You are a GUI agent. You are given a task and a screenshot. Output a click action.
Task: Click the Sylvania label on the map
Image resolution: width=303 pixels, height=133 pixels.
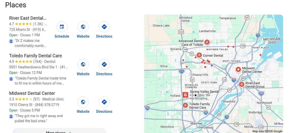point(176,49)
